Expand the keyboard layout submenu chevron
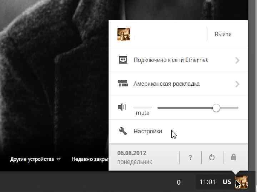The image size is (257, 192). [x=237, y=84]
